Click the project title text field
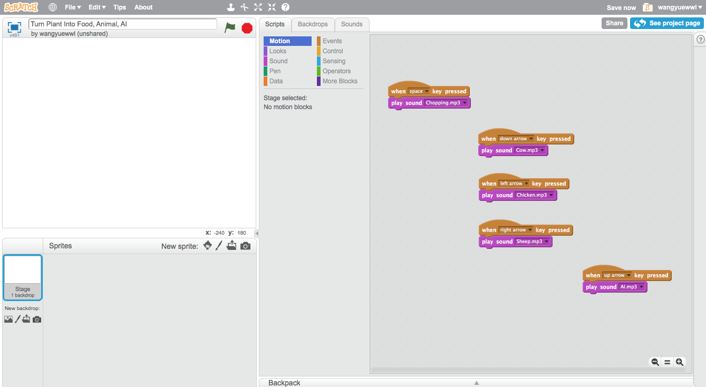The image size is (706, 387). [122, 24]
